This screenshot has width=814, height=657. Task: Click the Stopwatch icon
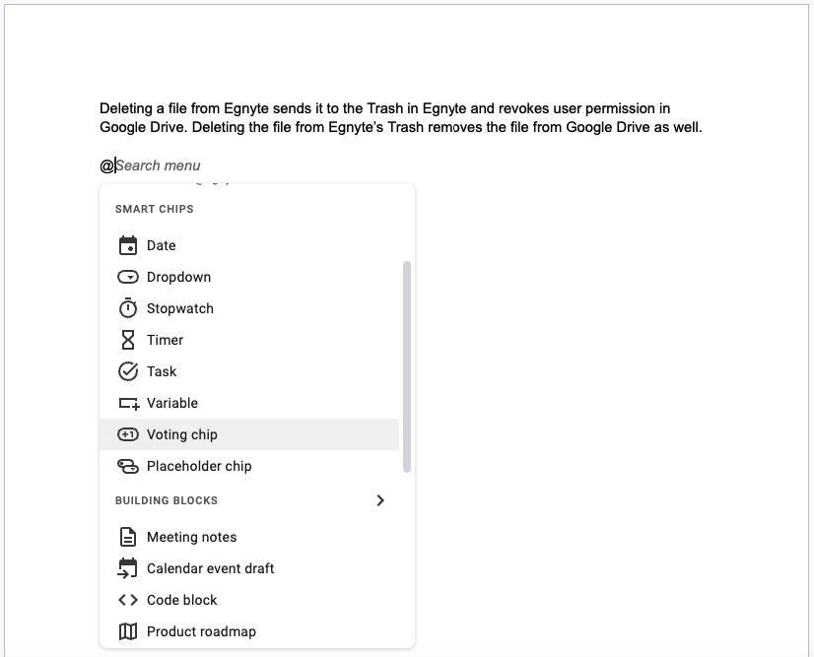[x=128, y=308]
